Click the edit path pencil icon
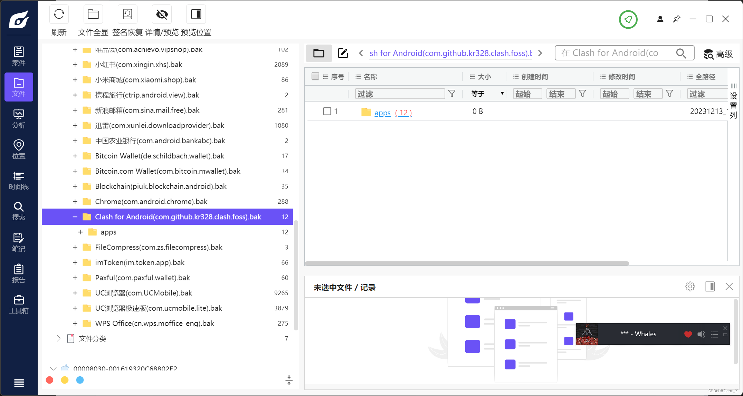 343,53
